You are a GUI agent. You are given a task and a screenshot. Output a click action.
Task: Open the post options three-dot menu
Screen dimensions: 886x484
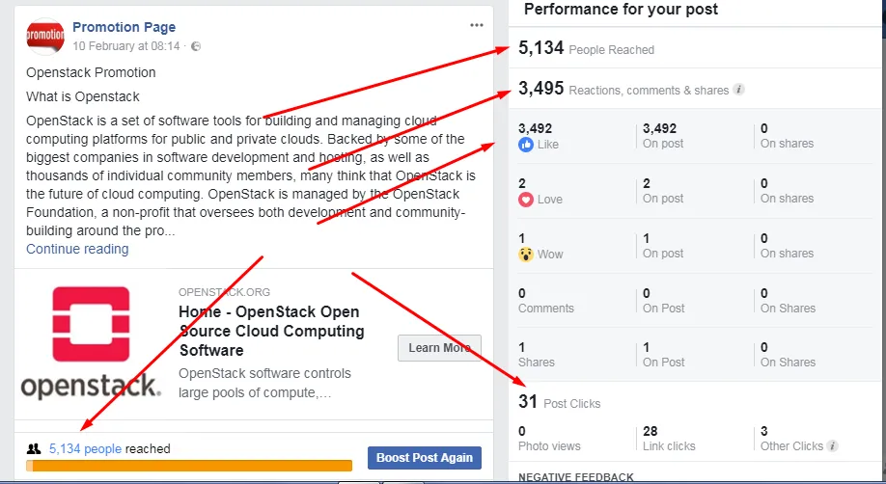(477, 25)
